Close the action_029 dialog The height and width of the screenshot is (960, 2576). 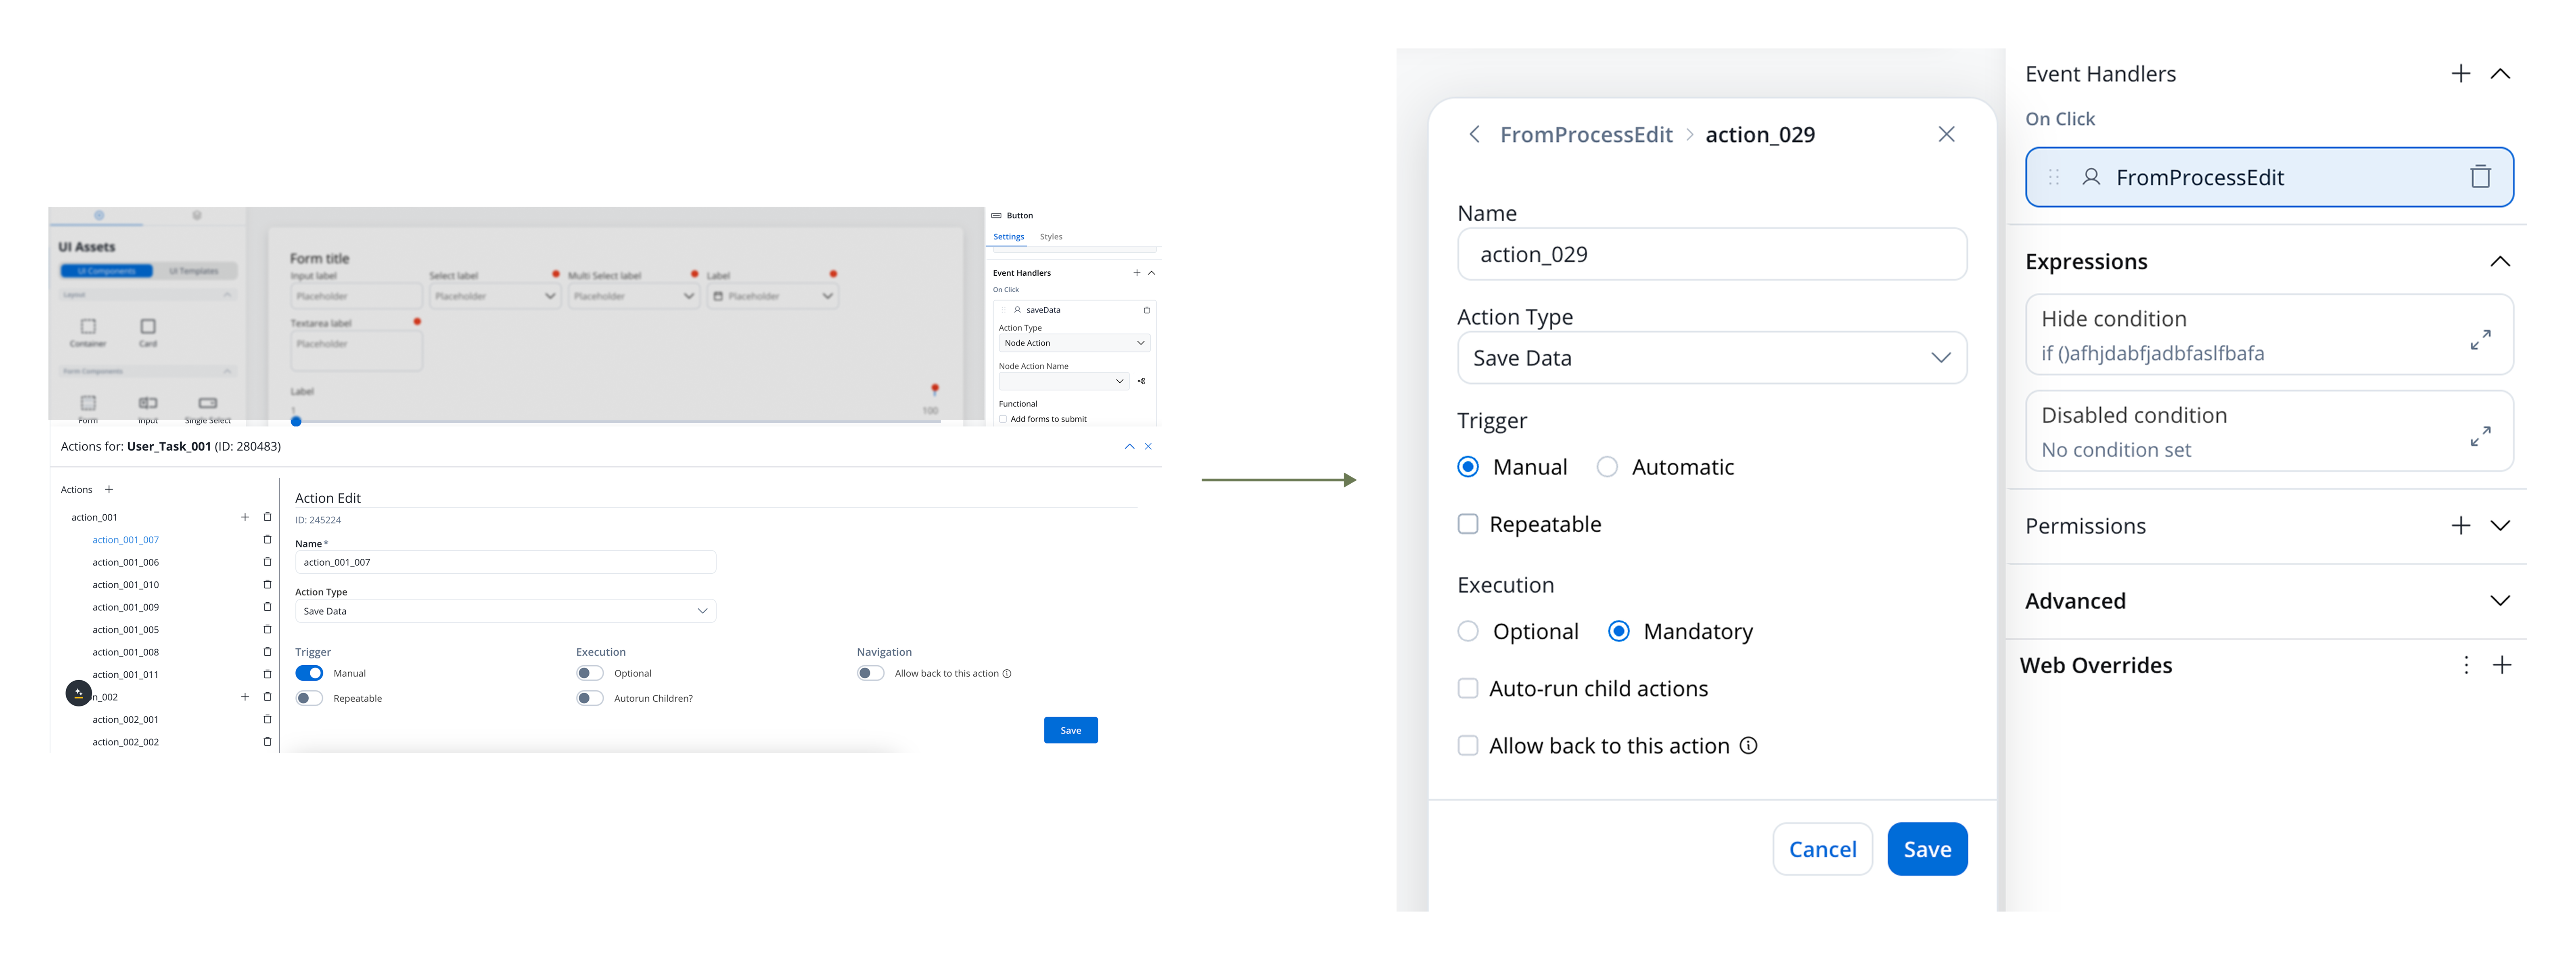(1946, 134)
